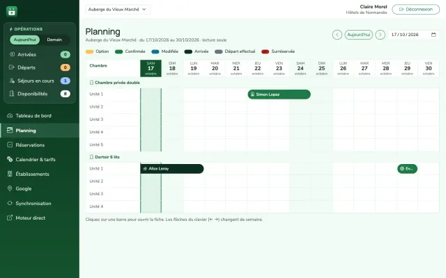
Task: Open Alice Leroy reservation bar
Action: pyautogui.click(x=172, y=168)
